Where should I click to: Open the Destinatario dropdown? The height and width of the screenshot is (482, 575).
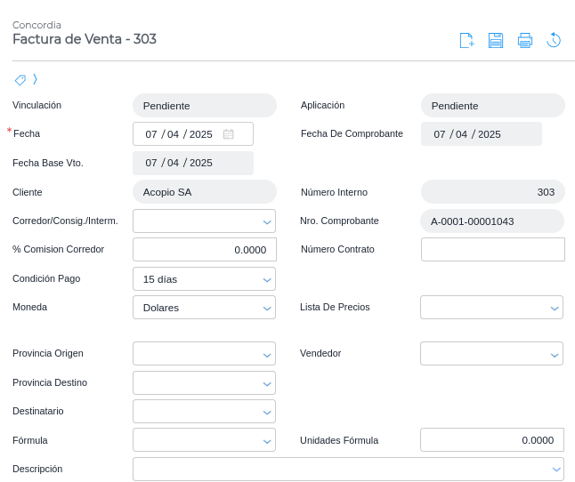[204, 412]
